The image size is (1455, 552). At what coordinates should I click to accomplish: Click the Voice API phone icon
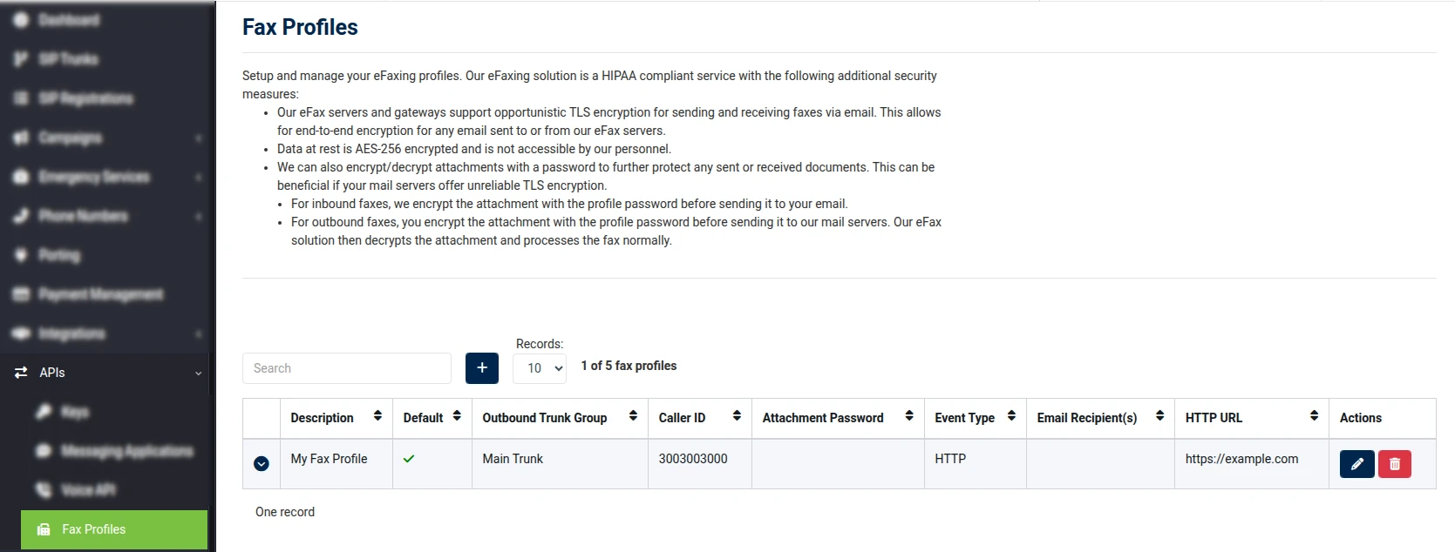click(44, 489)
